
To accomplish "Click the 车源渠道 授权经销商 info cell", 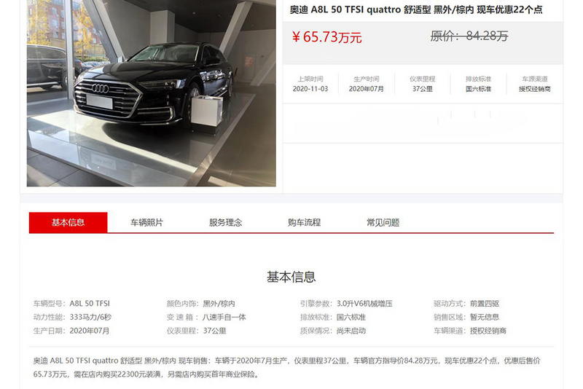I will click(x=535, y=84).
